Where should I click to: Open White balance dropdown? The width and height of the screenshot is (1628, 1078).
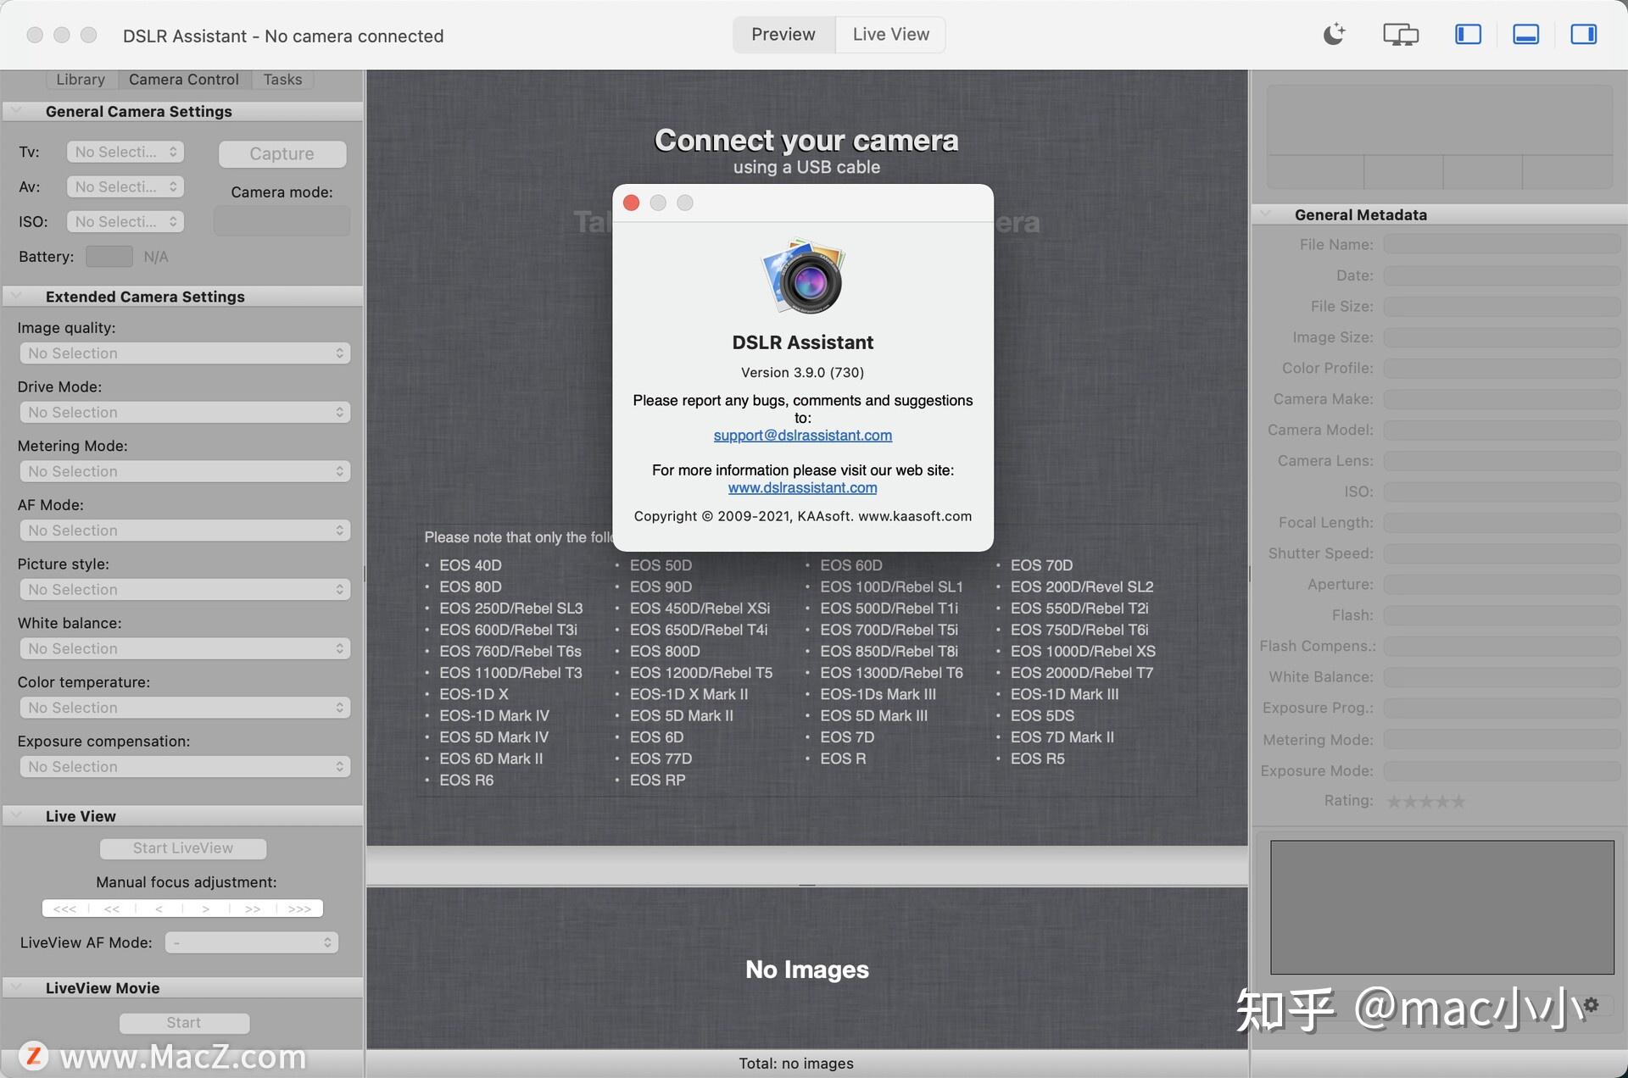coord(185,648)
